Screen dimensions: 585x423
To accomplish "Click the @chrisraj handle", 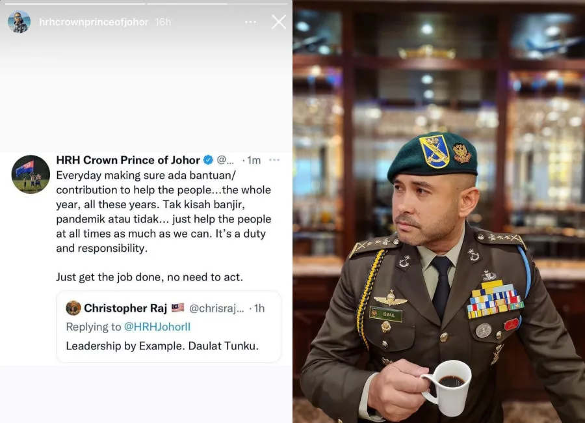I will pos(216,308).
